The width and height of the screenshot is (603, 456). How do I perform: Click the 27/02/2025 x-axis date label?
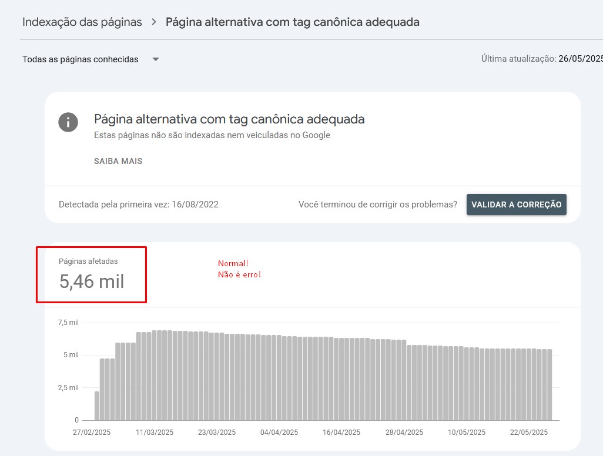[92, 432]
